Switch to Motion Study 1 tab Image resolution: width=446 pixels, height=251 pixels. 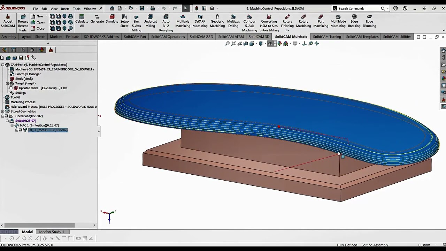click(x=52, y=232)
